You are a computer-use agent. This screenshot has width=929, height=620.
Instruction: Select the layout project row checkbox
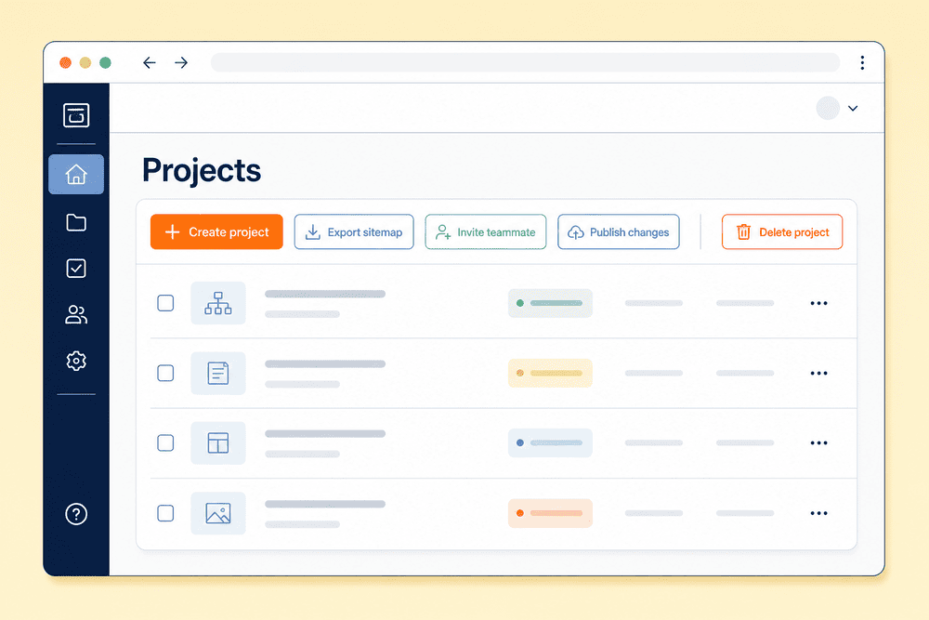165,442
